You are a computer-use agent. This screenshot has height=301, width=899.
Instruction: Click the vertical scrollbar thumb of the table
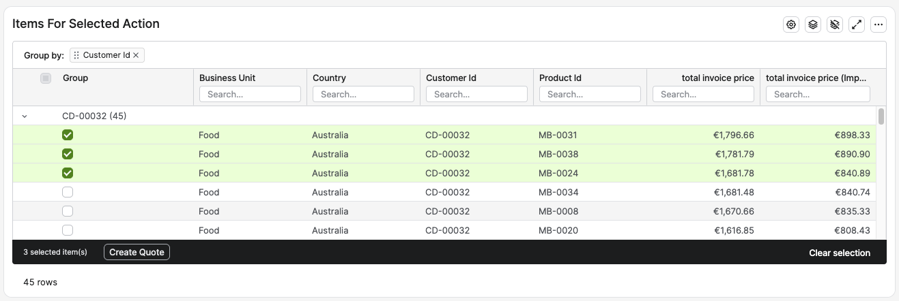(881, 116)
